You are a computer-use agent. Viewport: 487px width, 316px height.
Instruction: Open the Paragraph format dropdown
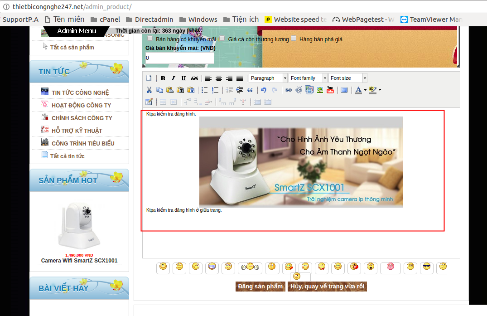[x=268, y=78]
